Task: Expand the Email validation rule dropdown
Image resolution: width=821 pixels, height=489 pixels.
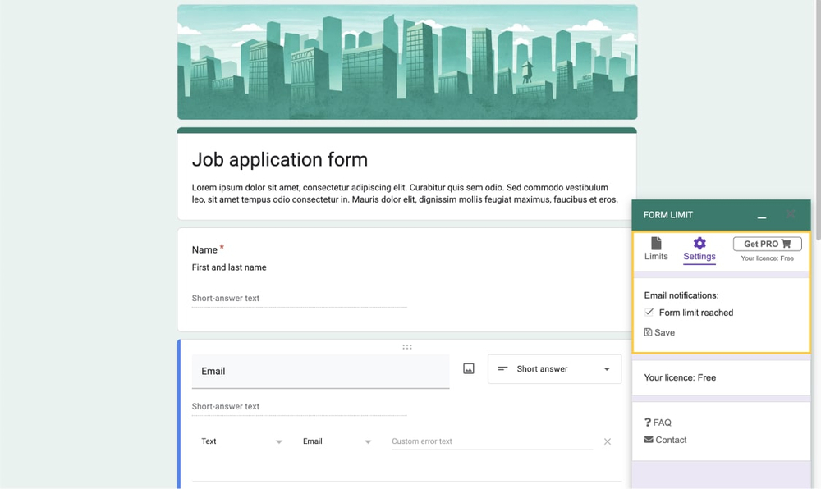Action: (337, 441)
